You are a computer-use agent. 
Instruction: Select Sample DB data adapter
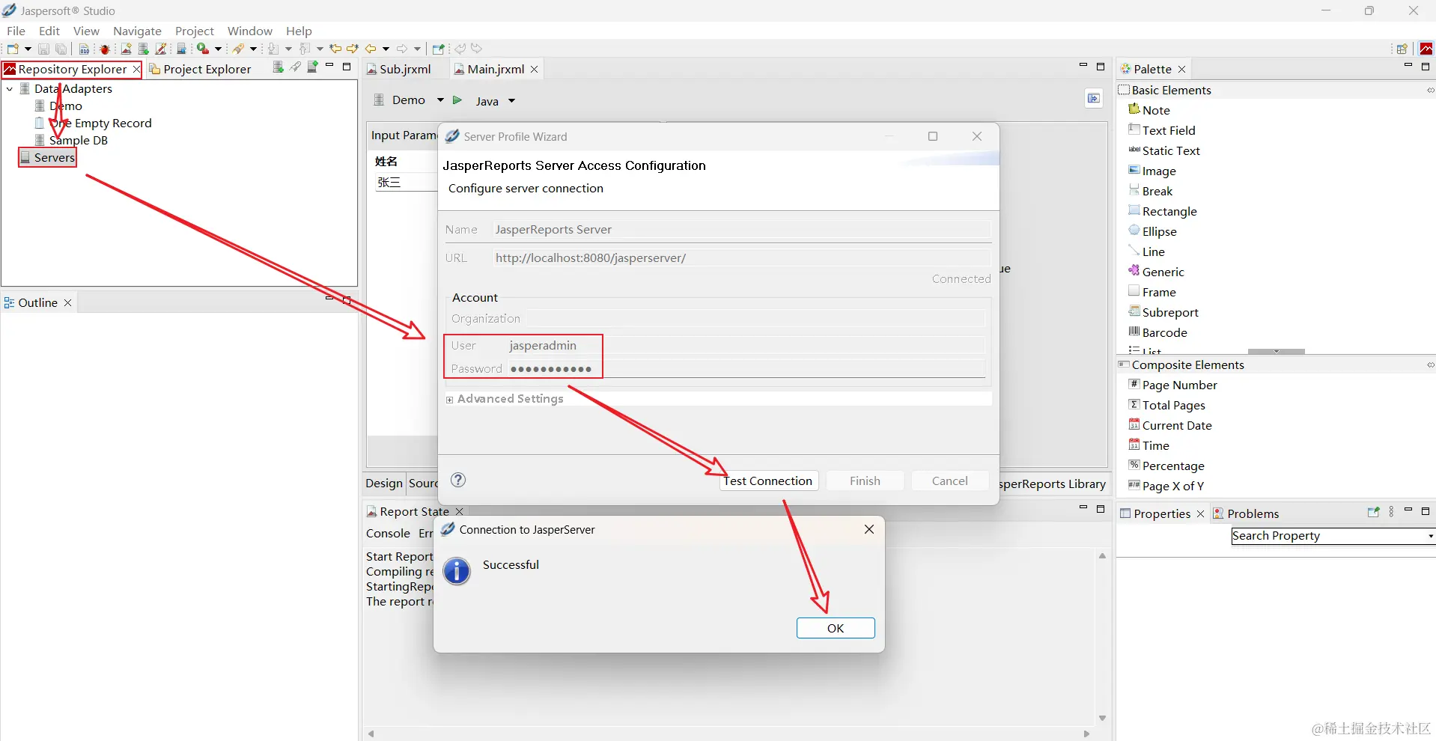(x=72, y=140)
